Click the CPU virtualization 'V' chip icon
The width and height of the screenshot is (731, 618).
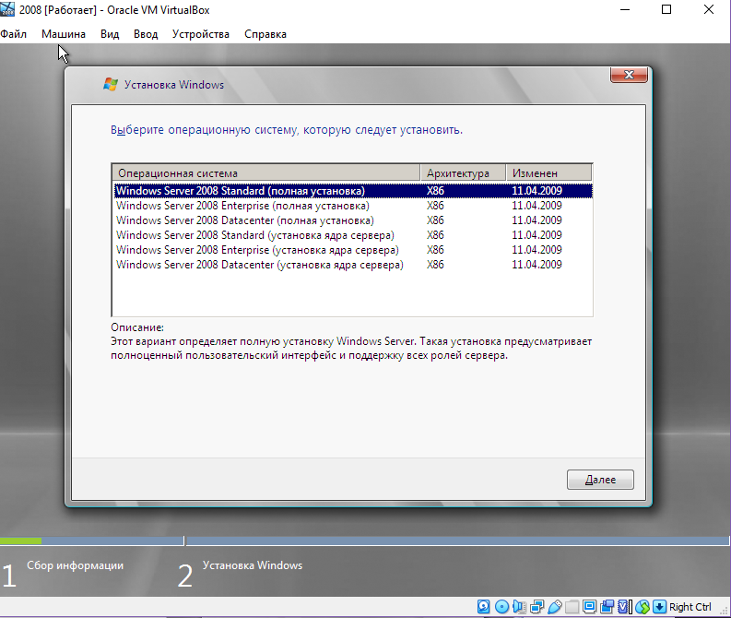[624, 606]
